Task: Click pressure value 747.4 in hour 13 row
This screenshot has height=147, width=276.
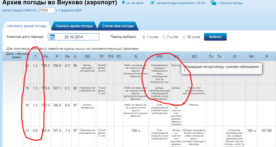Action: [57, 131]
